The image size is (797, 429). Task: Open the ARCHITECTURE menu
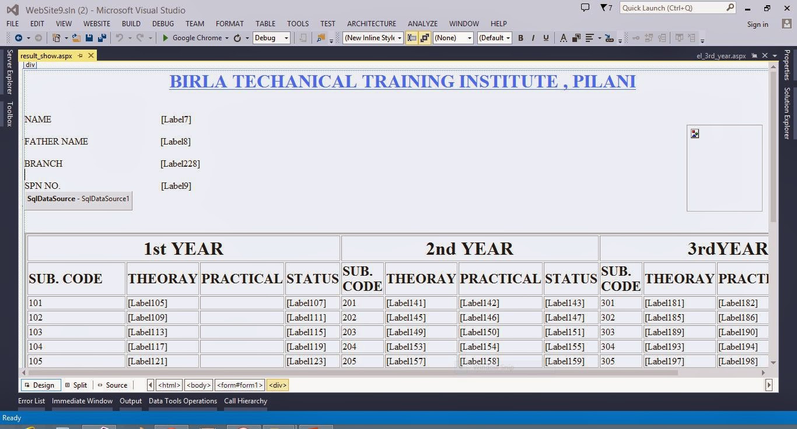(x=372, y=24)
